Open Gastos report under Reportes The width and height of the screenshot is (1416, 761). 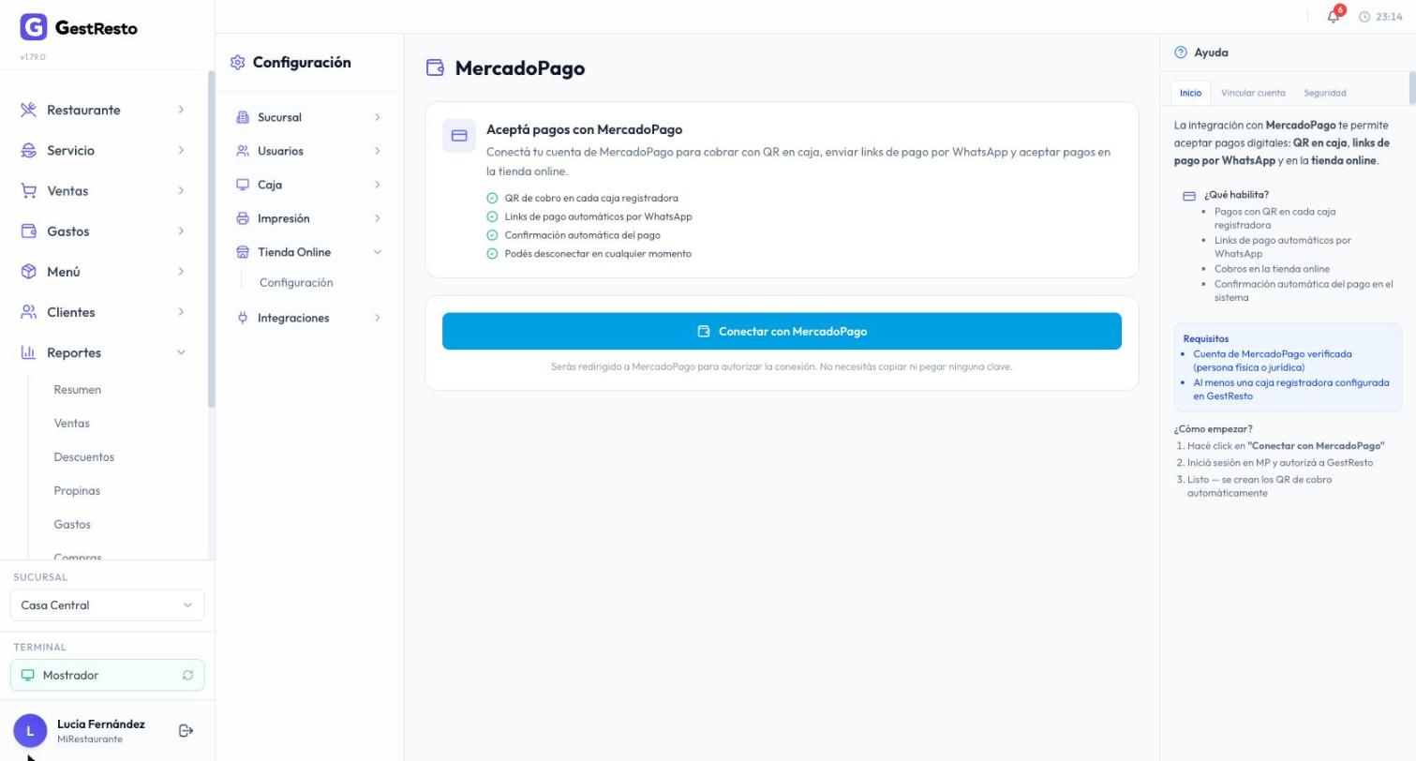coord(72,525)
